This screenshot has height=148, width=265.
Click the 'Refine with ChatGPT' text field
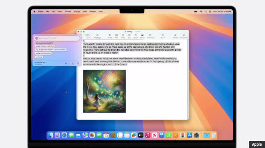pos(57,38)
